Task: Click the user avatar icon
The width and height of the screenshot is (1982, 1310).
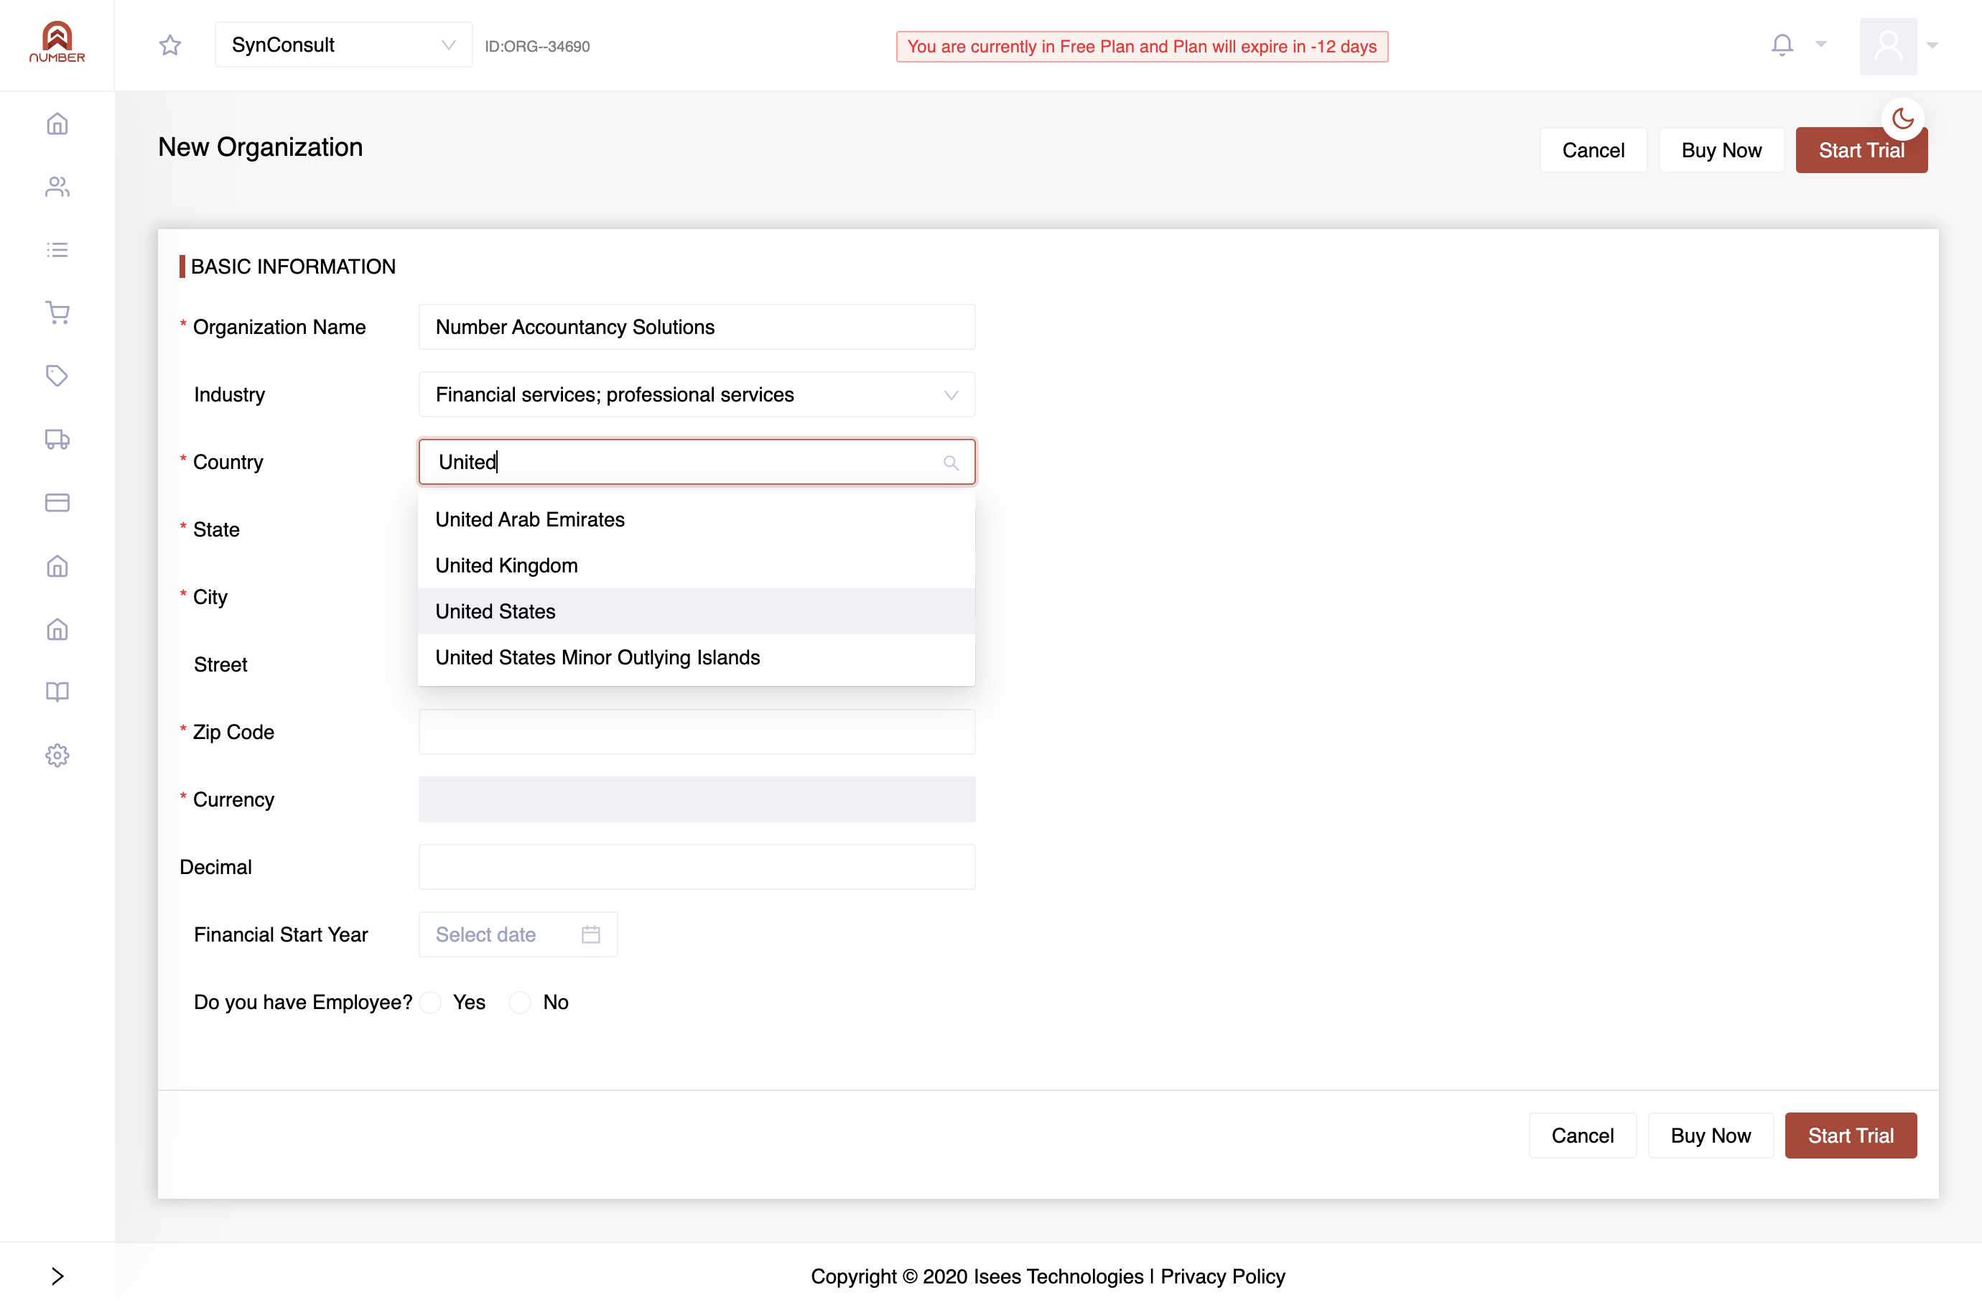Action: 1888,46
